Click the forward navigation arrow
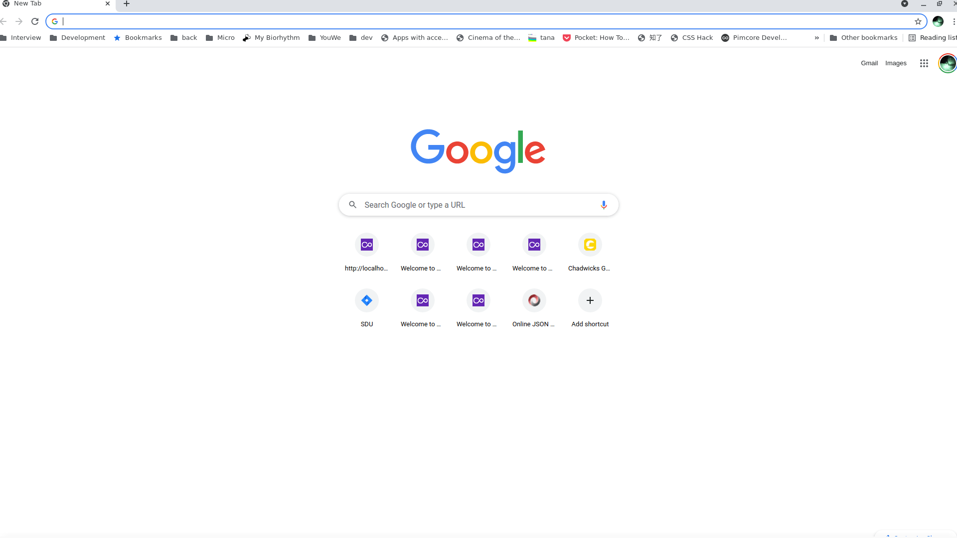957x538 pixels. pyautogui.click(x=19, y=21)
